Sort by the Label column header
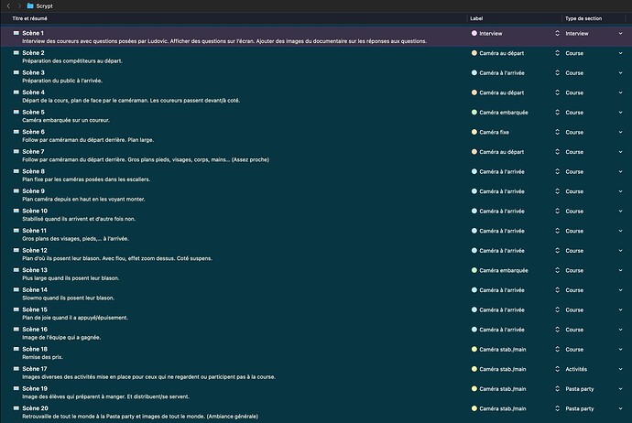Image resolution: width=632 pixels, height=423 pixels. (476, 18)
